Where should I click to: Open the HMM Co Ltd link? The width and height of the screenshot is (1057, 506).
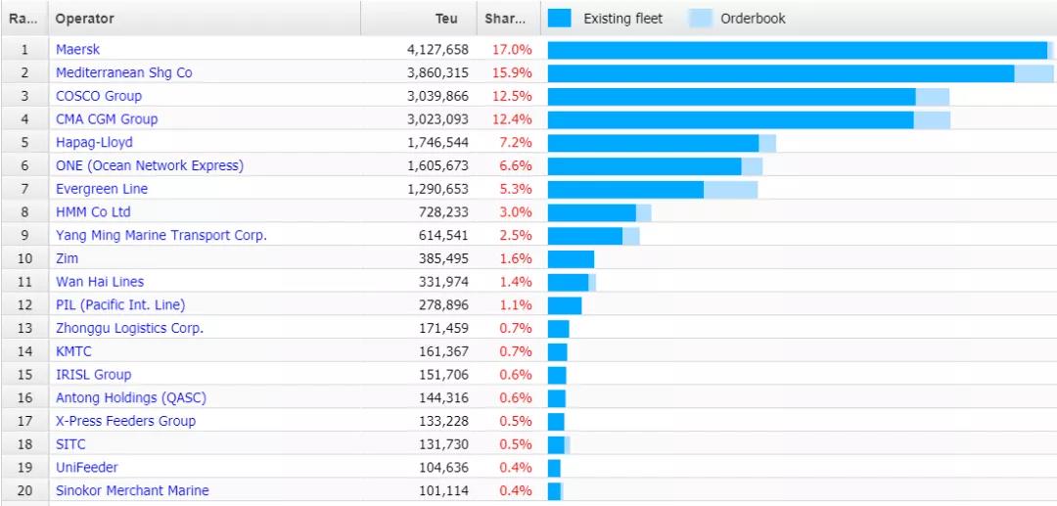point(93,212)
